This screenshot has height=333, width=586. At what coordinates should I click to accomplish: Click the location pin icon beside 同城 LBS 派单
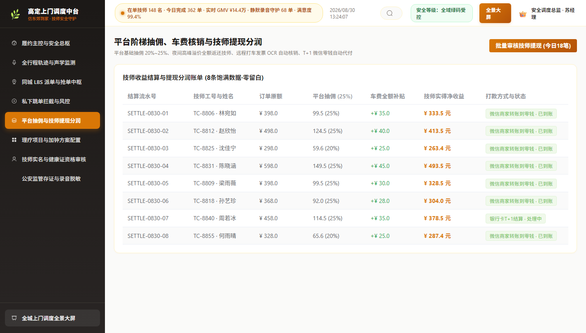click(14, 82)
